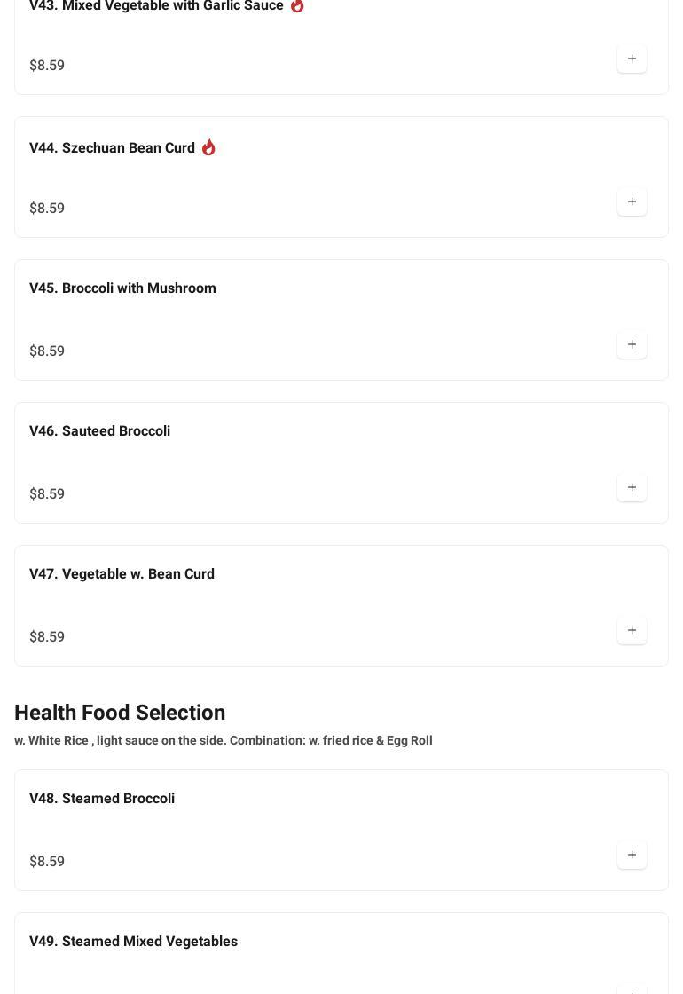Viewport: 683px width, 994px height.
Task: Add V47 Vegetable w. Bean Curd
Action: point(632,631)
